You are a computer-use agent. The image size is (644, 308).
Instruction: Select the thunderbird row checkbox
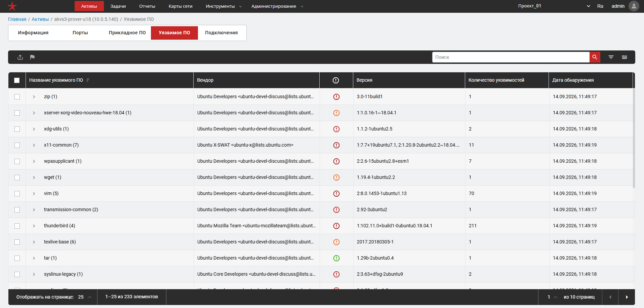tap(17, 226)
